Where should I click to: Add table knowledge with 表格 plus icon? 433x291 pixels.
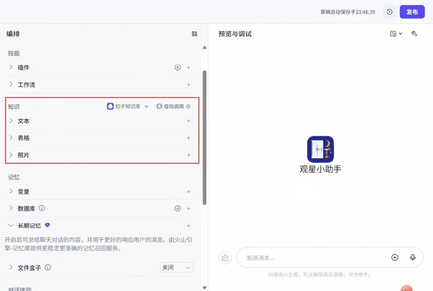tap(188, 138)
